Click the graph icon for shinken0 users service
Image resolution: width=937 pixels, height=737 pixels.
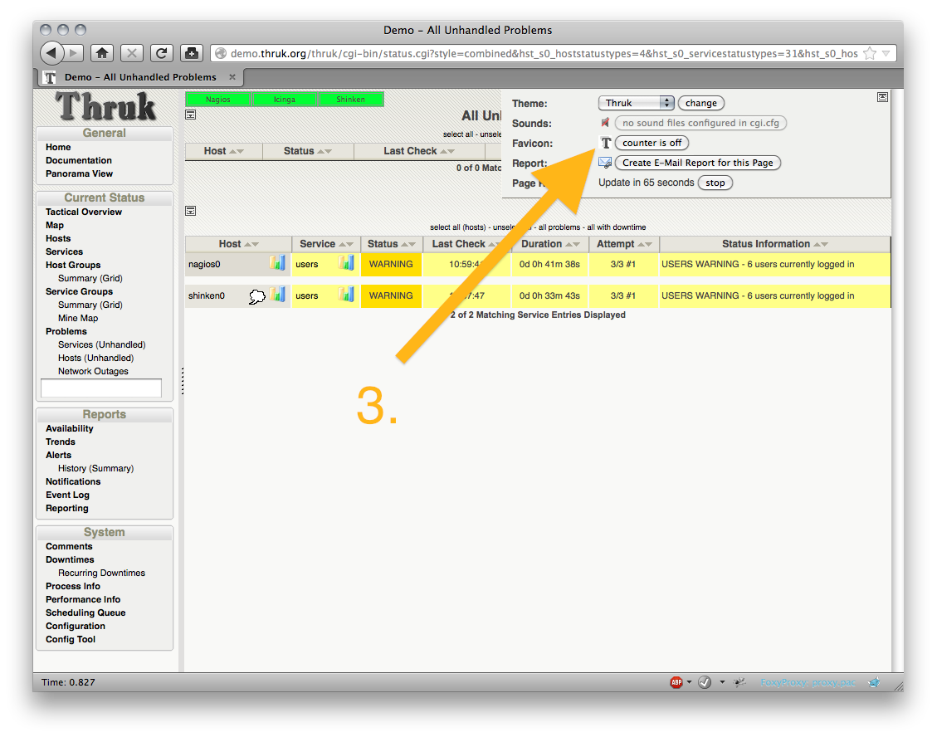tap(346, 295)
